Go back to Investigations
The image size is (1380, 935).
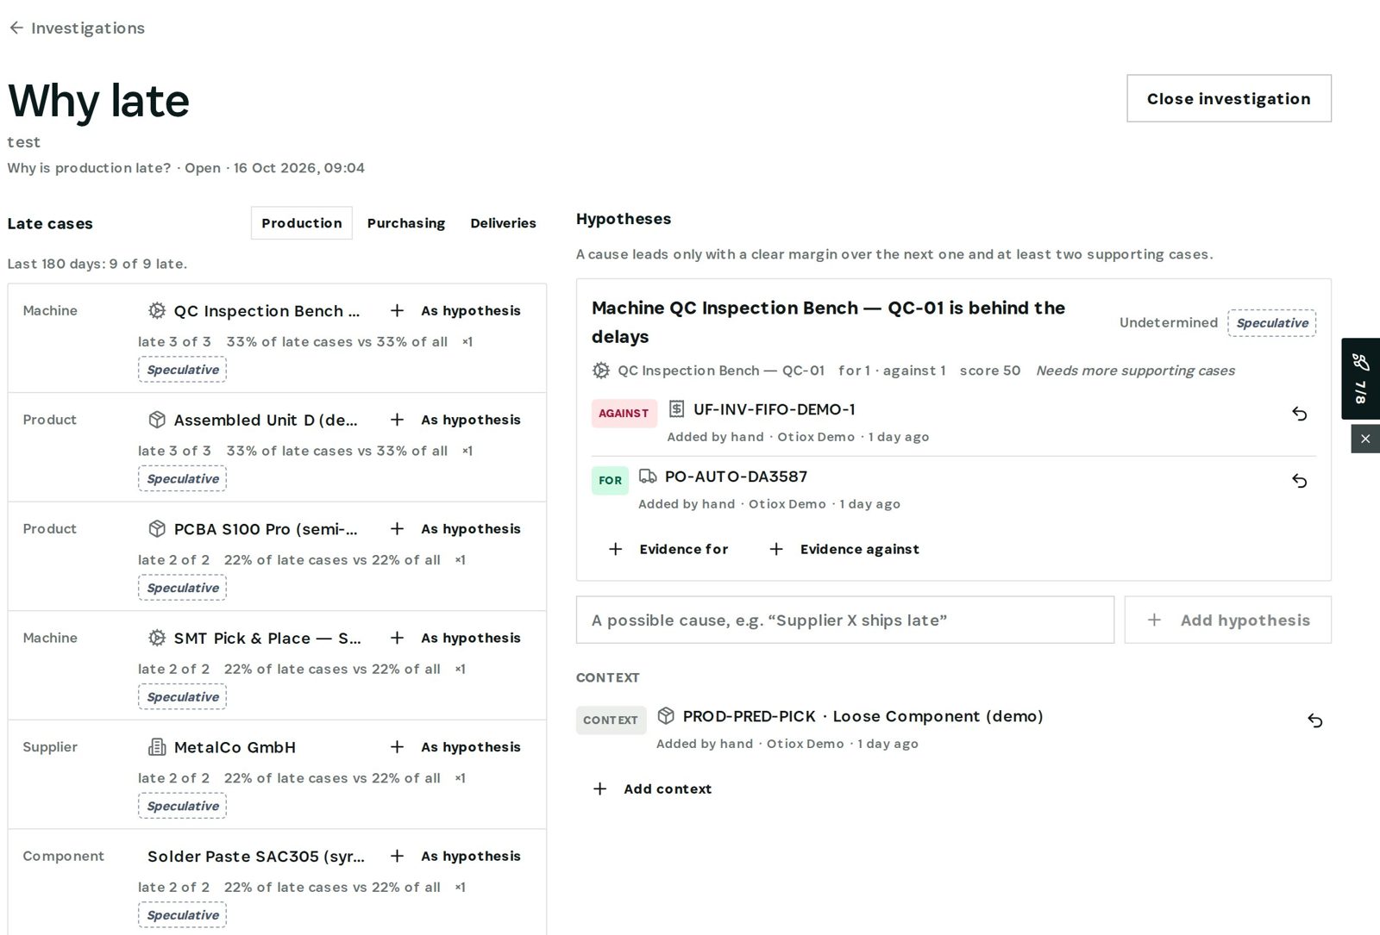click(x=77, y=28)
